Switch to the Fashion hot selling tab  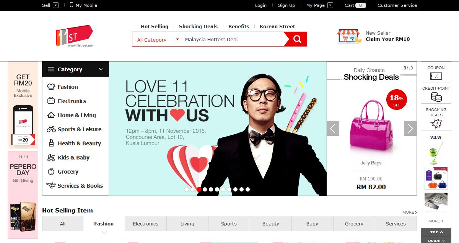click(x=104, y=224)
